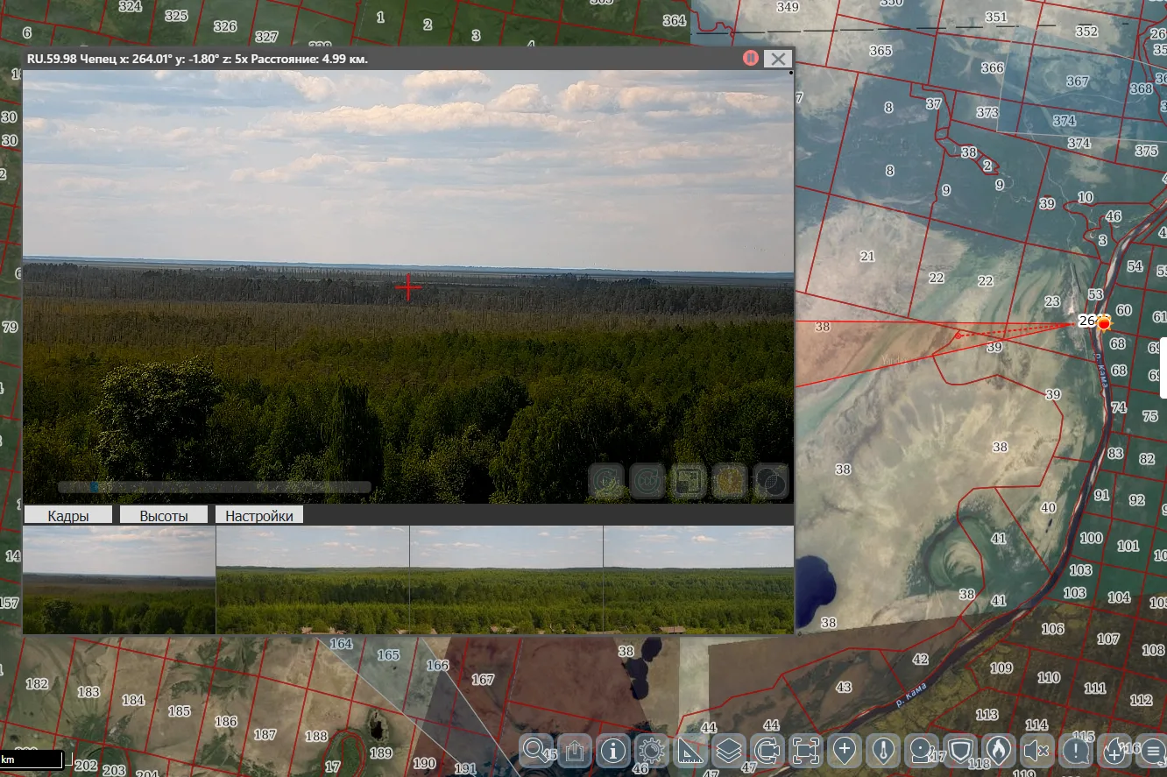Click the camera zoom slider bar
Viewport: 1167px width, 777px height.
pos(215,487)
